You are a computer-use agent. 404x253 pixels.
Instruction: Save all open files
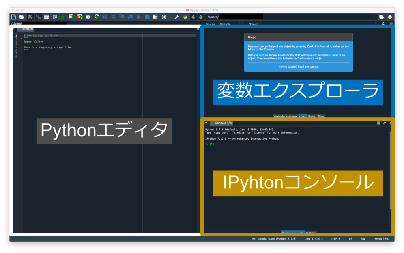[x=38, y=17]
